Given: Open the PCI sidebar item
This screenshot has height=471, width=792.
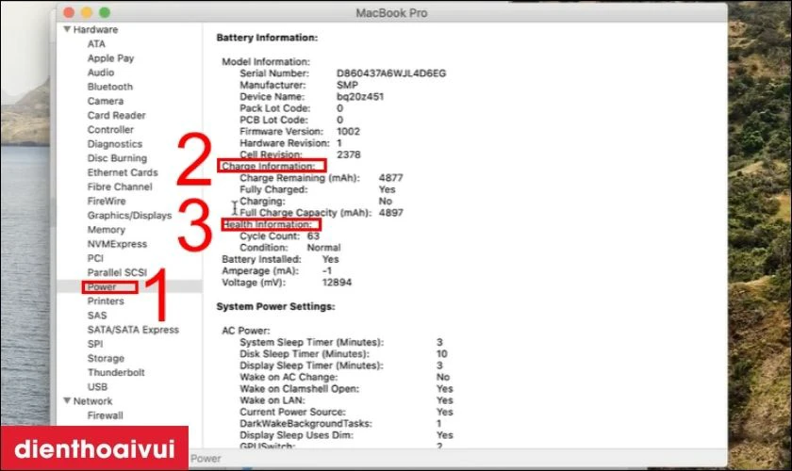Looking at the screenshot, I should (x=95, y=258).
